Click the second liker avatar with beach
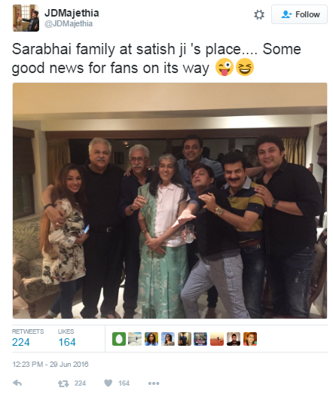This screenshot has width=333, height=403. [135, 339]
